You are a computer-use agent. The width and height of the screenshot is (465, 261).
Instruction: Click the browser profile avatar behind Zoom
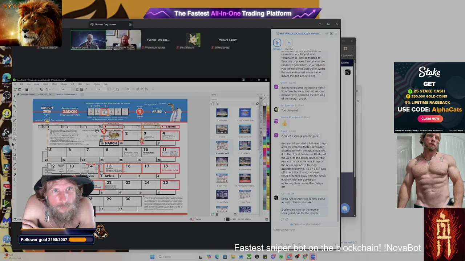point(345,49)
